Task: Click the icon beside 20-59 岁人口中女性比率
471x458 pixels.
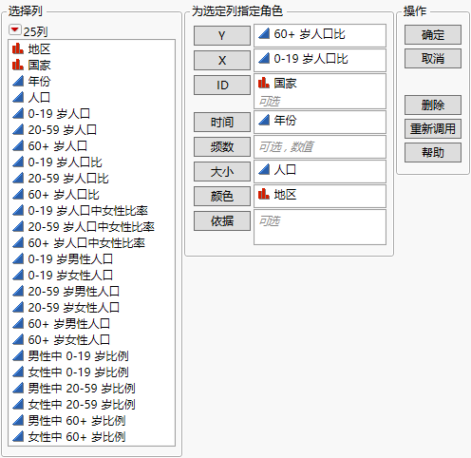Action: click(18, 227)
